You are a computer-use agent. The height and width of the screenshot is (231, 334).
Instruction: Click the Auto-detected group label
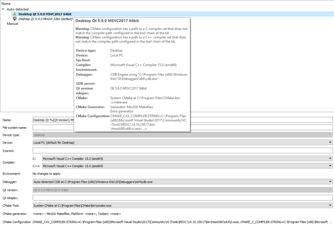coord(18,9)
